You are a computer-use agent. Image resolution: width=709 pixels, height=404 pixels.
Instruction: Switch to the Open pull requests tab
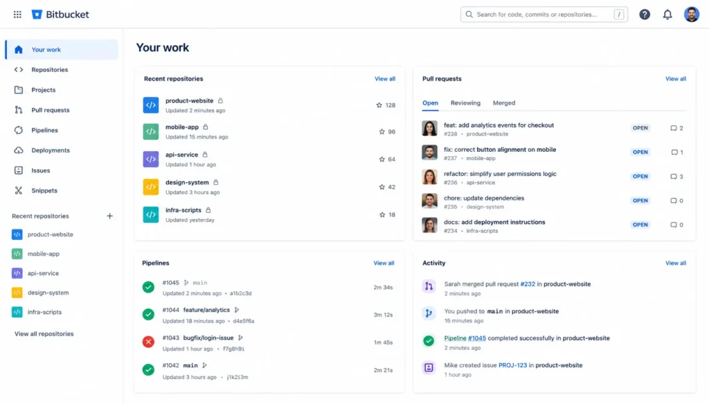coord(430,103)
